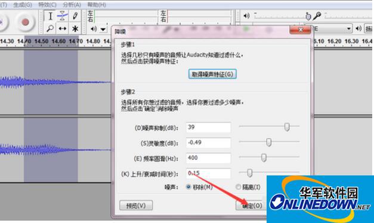Adjust the noise reduction dB slider
This screenshot has width=374, height=223.
tap(287, 127)
